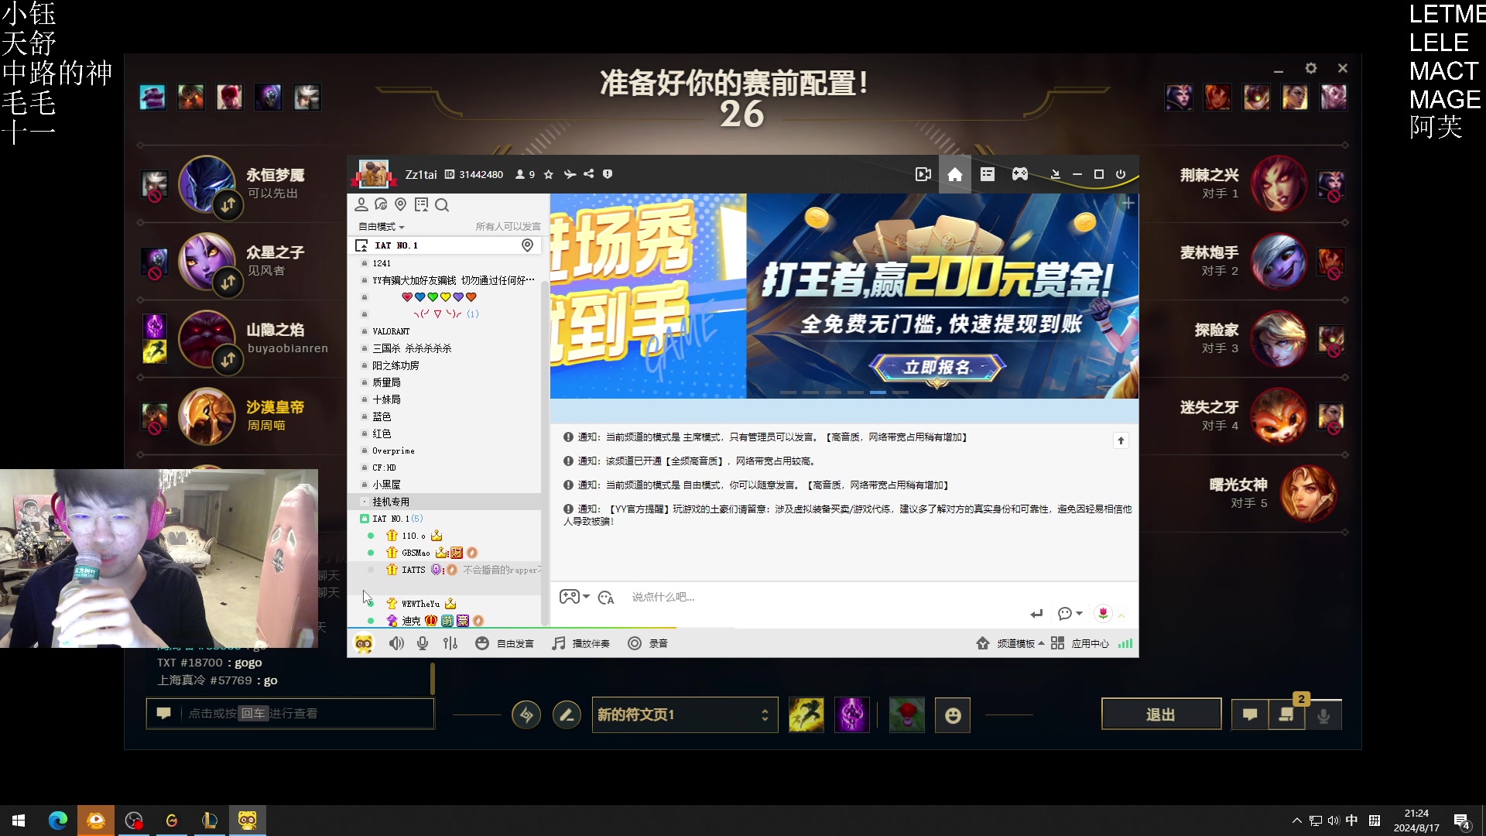The height and width of the screenshot is (836, 1486).
Task: Select sub-channel 1241
Action: click(382, 264)
